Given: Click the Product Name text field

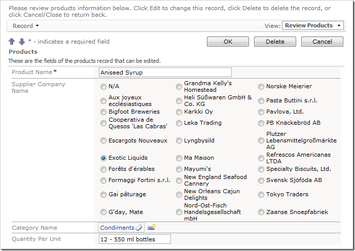Looking at the screenshot, I should [x=165, y=73].
